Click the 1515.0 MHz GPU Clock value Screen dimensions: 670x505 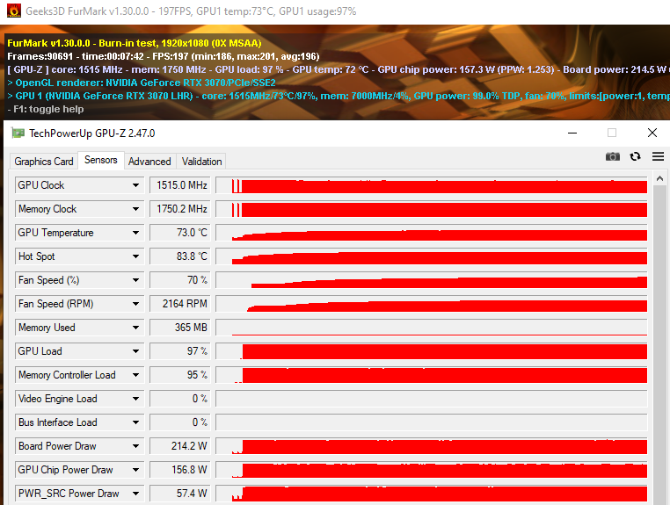[180, 185]
